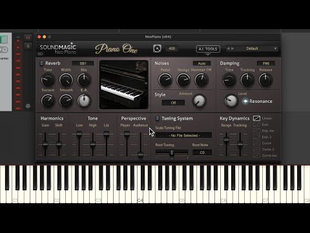The image size is (310, 233).
Task: Click the Noises Strings knob
Action: (x=183, y=80)
